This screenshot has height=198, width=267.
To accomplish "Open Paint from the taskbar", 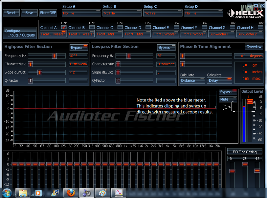I will pyautogui.click(x=103, y=193).
